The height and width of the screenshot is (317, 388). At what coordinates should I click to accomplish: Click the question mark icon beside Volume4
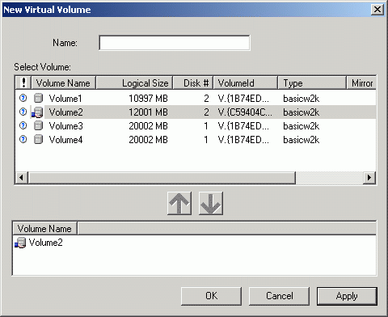pyautogui.click(x=23, y=139)
